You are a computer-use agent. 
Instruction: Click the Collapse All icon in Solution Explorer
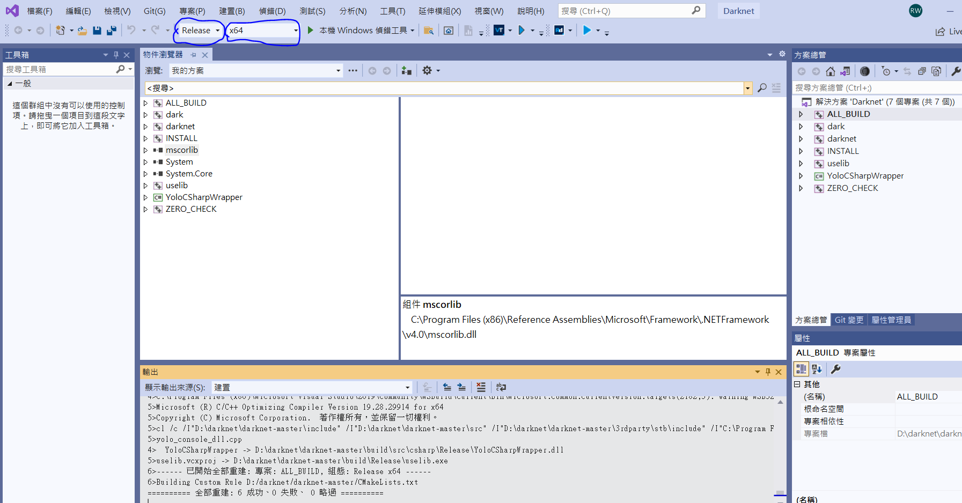(922, 71)
